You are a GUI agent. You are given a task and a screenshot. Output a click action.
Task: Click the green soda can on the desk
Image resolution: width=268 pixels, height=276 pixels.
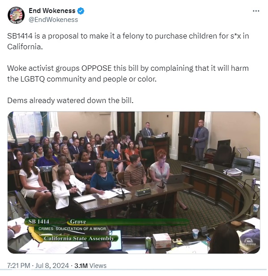click(148, 243)
